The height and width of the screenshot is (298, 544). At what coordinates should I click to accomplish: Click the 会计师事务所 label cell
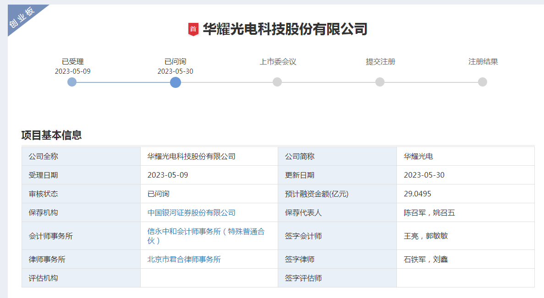point(81,236)
